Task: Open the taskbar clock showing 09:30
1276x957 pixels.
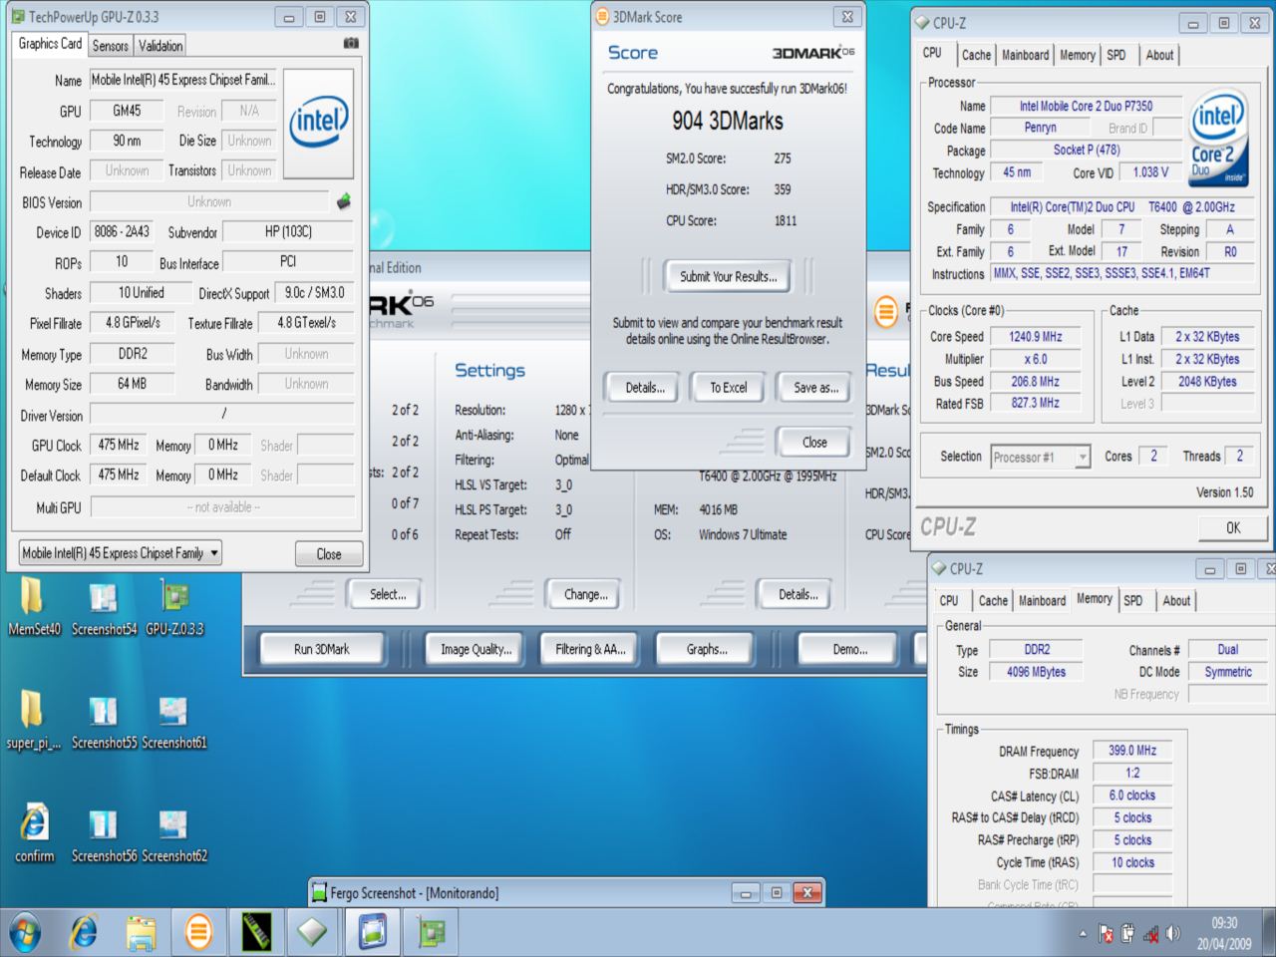Action: (1224, 933)
